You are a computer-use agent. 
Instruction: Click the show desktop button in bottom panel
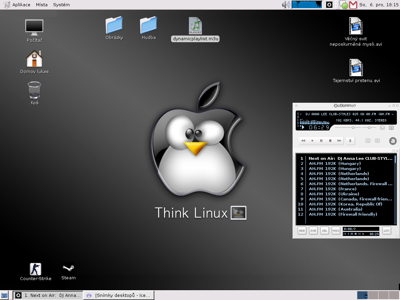click(4, 295)
